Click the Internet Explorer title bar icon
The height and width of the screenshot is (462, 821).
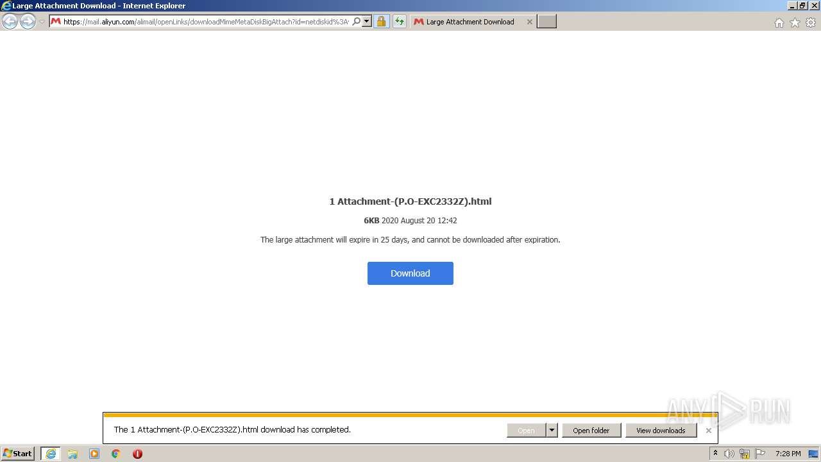tap(6, 6)
